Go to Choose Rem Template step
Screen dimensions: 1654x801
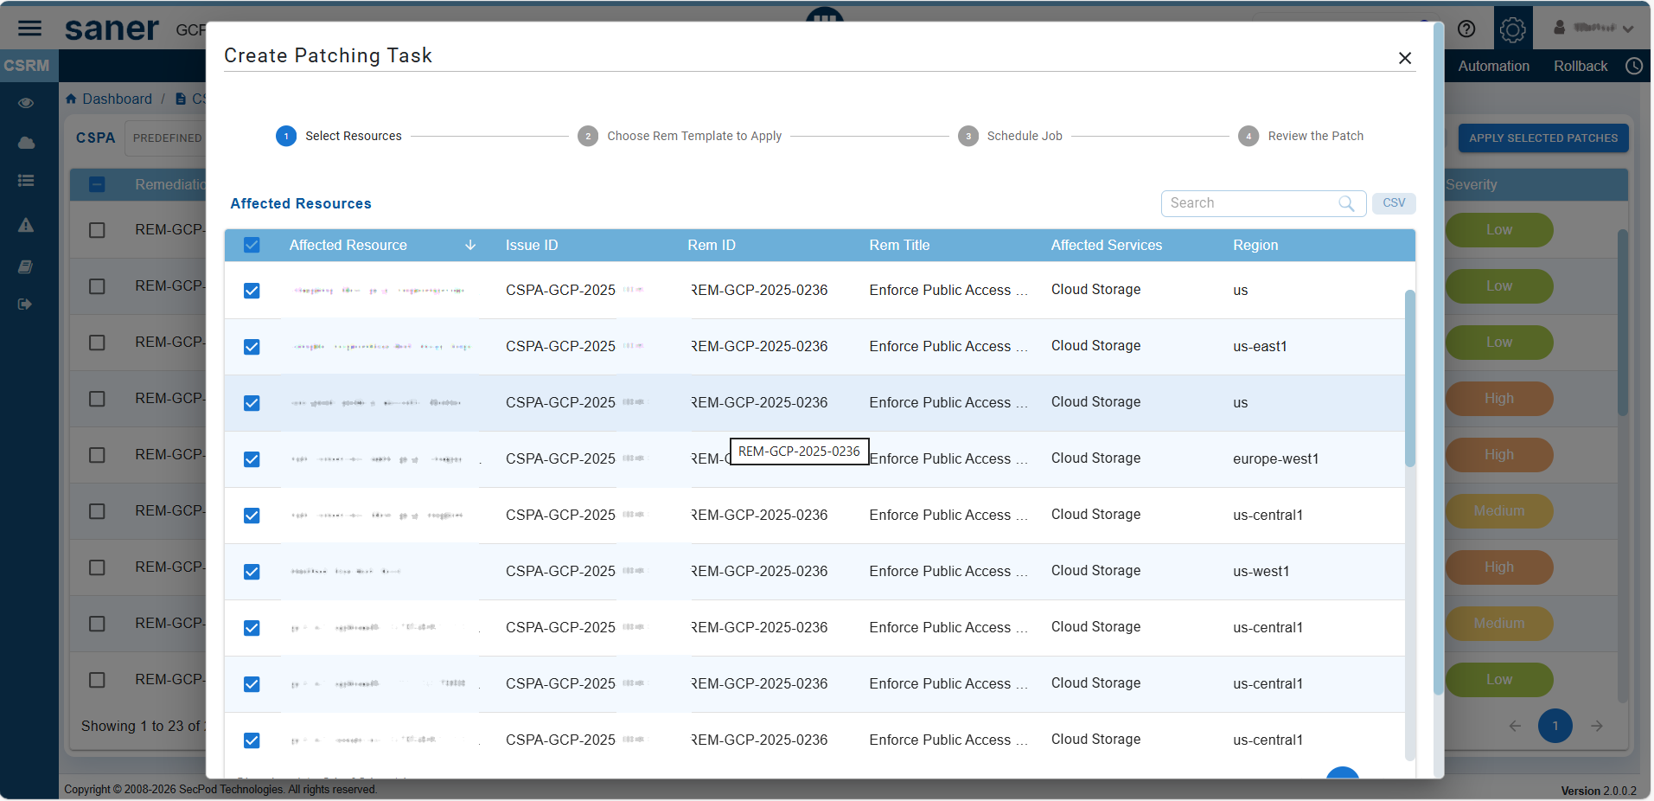pos(693,137)
